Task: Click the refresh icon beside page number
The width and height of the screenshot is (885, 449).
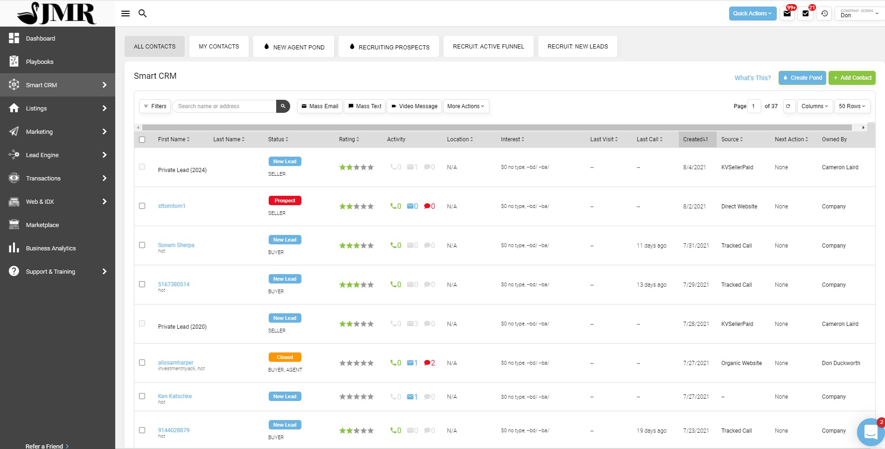Action: [788, 106]
